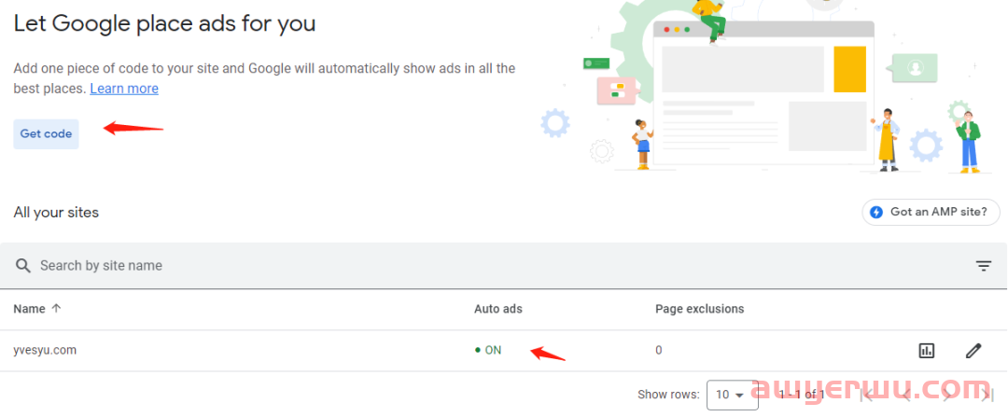Click the AMP lightning bolt icon
The image size is (1008, 417).
(876, 212)
